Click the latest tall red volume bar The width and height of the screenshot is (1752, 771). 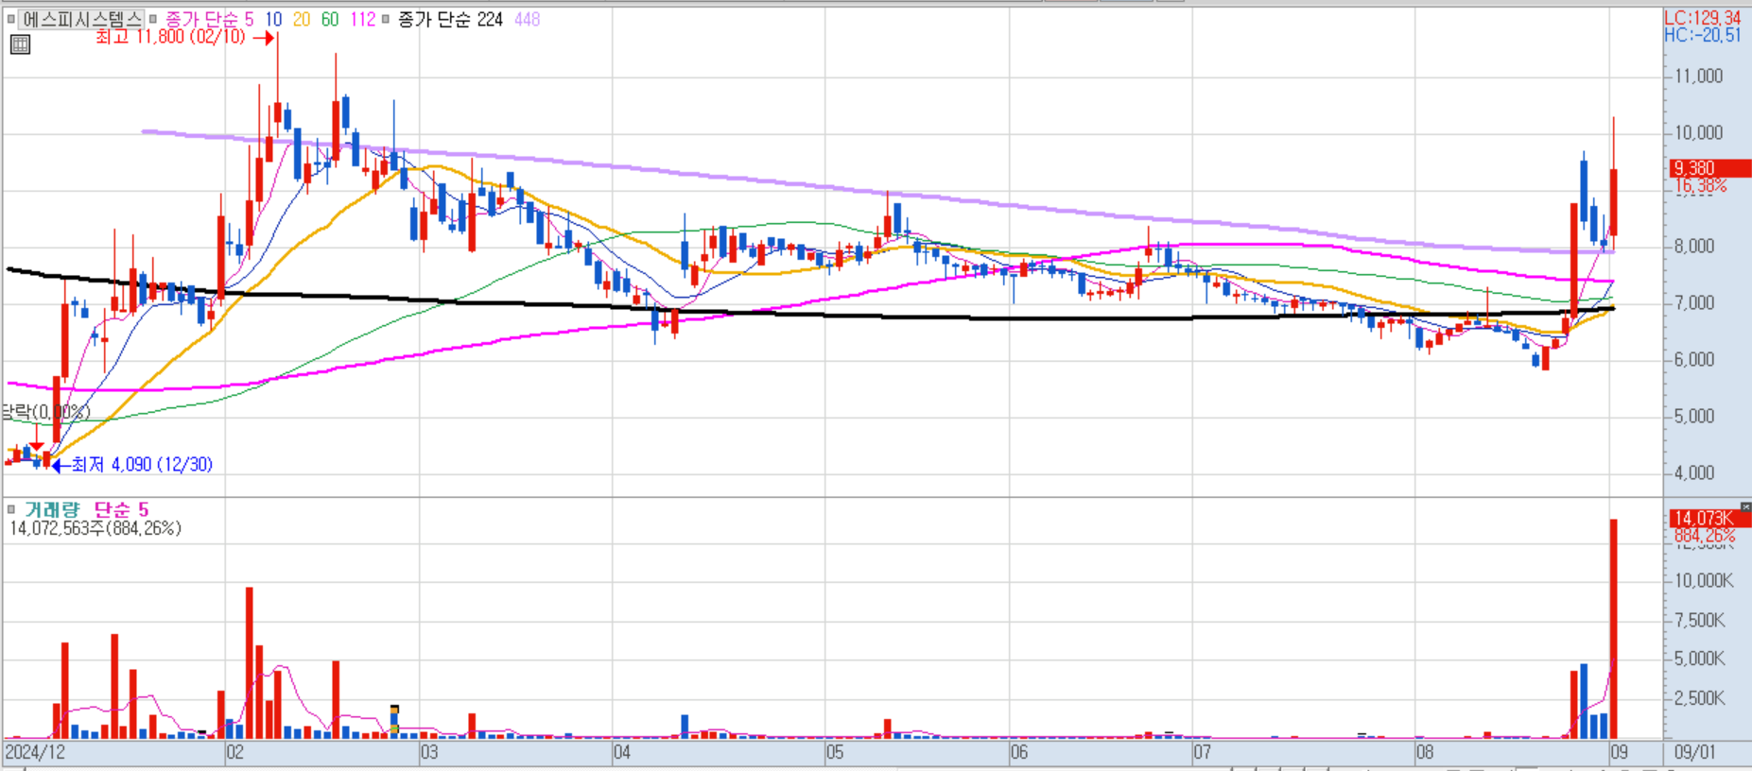click(1614, 628)
